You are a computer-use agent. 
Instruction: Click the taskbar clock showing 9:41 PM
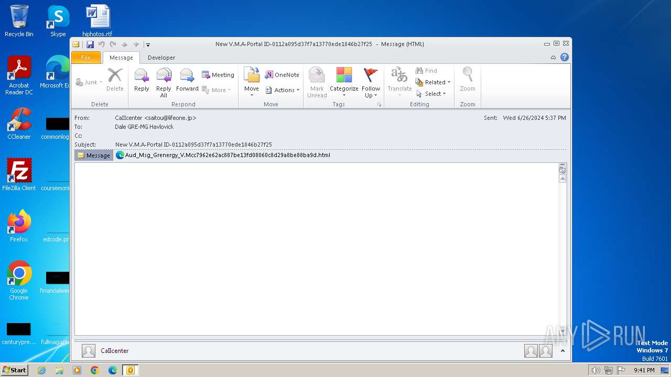tap(644, 370)
